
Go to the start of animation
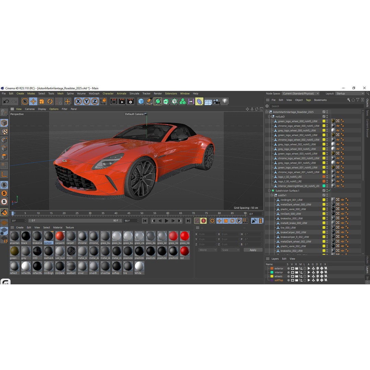click(145, 221)
